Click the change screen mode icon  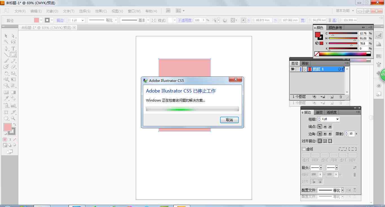click(10, 152)
